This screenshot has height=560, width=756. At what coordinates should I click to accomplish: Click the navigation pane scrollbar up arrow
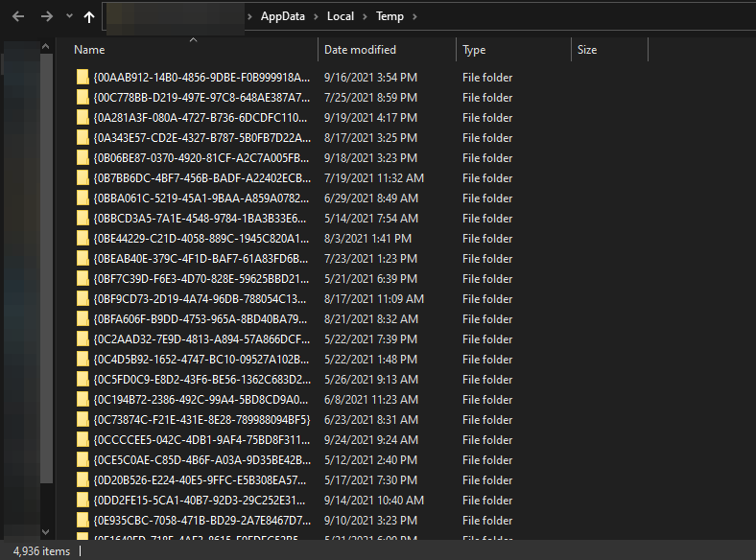point(46,47)
